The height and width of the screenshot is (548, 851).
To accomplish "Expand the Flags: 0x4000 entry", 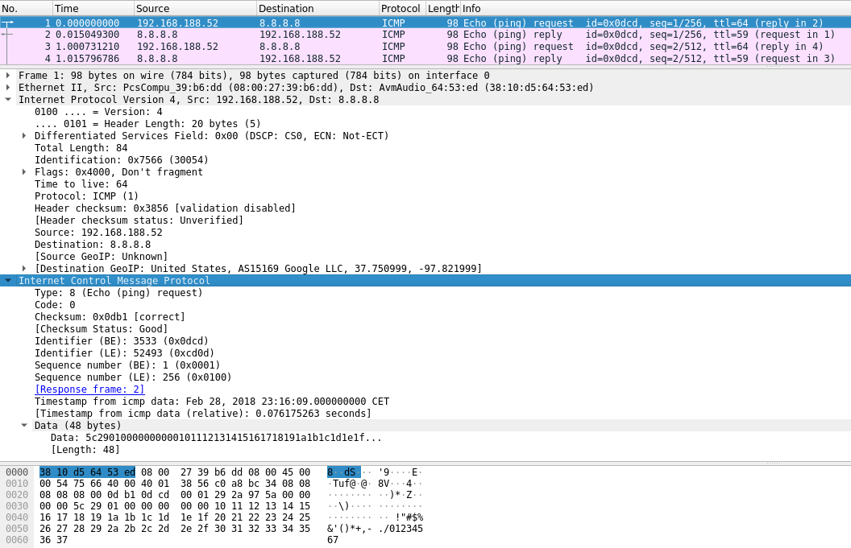I will pyautogui.click(x=24, y=172).
